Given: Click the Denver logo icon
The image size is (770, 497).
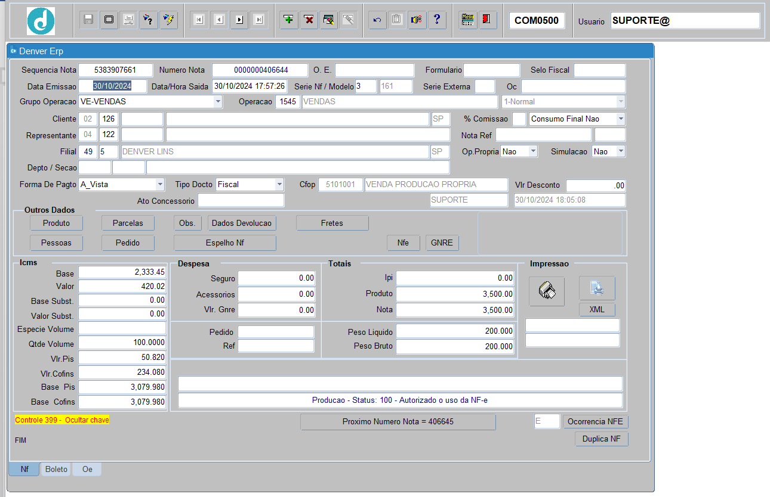Looking at the screenshot, I should point(41,21).
